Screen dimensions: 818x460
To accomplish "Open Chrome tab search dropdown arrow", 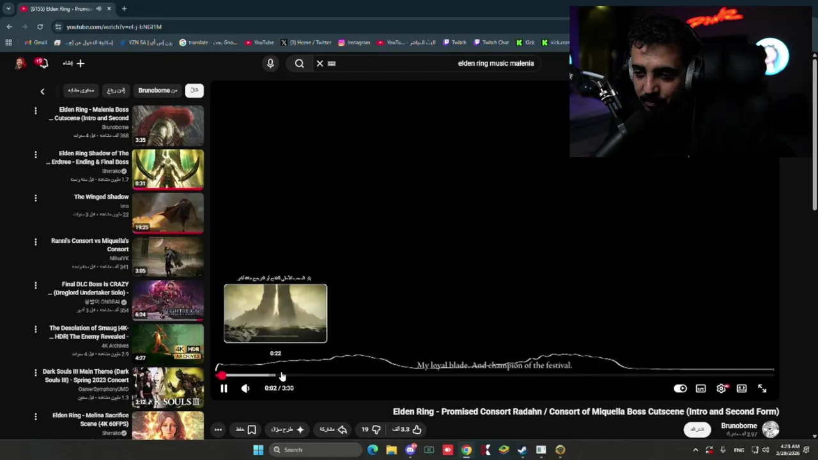I will [8, 8].
